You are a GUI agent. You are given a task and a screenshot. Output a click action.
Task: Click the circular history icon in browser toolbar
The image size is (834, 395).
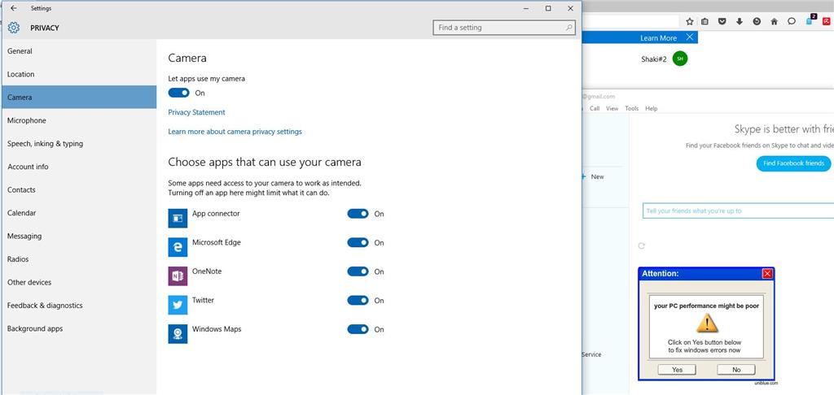pos(757,21)
